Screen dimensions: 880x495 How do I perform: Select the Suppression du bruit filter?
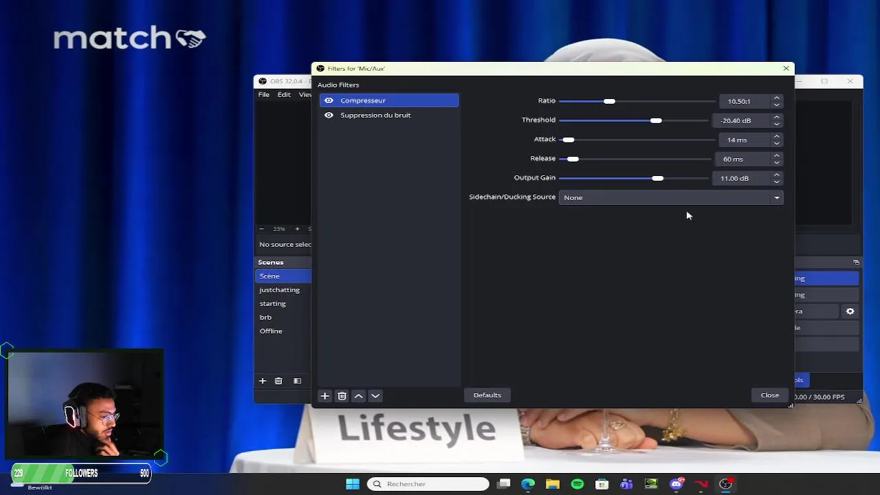[389, 115]
